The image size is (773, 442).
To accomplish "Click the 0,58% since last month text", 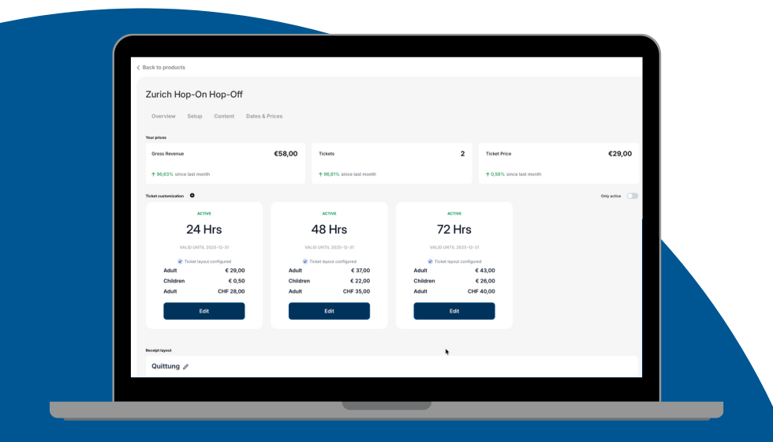I will point(516,174).
